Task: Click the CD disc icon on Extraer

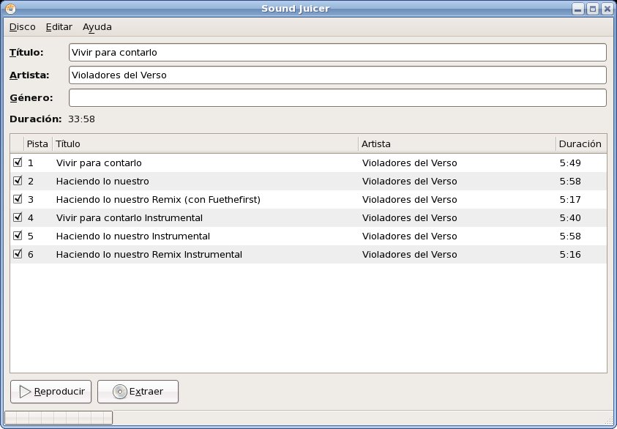Action: [x=119, y=392]
